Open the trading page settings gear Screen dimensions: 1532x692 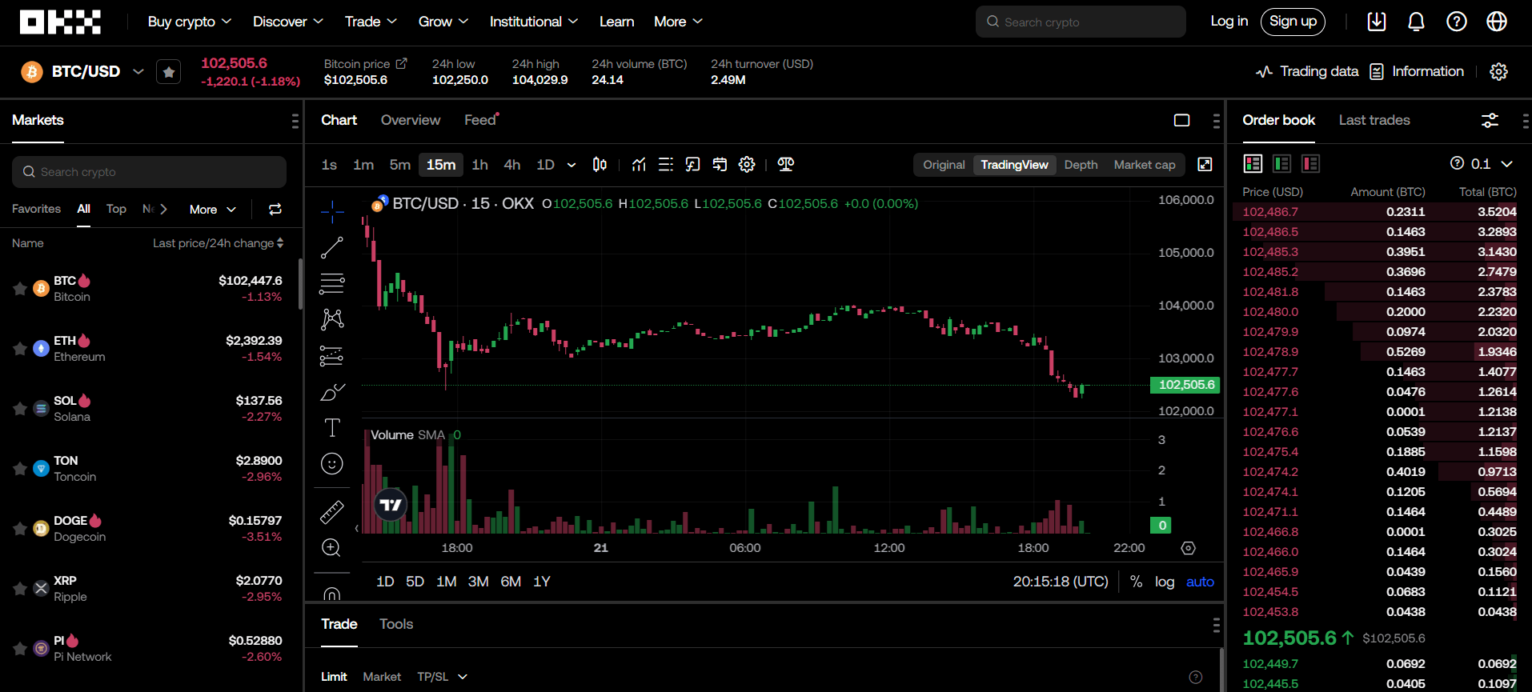1498,72
